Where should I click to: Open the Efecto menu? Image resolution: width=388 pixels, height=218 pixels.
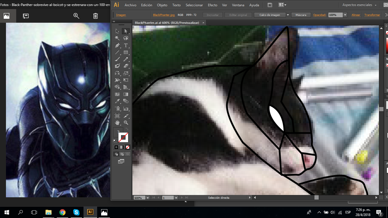(212, 5)
